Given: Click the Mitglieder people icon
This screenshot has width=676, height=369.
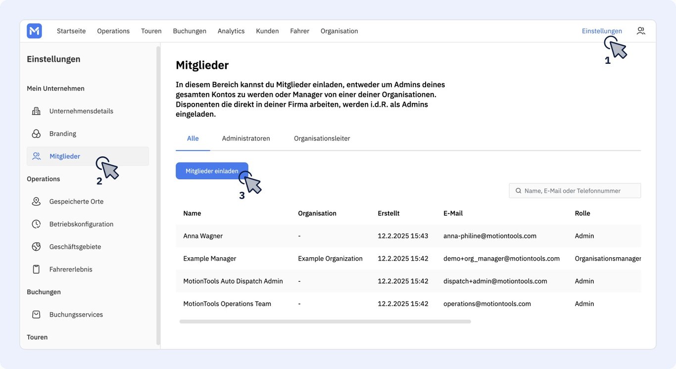Looking at the screenshot, I should pos(36,156).
